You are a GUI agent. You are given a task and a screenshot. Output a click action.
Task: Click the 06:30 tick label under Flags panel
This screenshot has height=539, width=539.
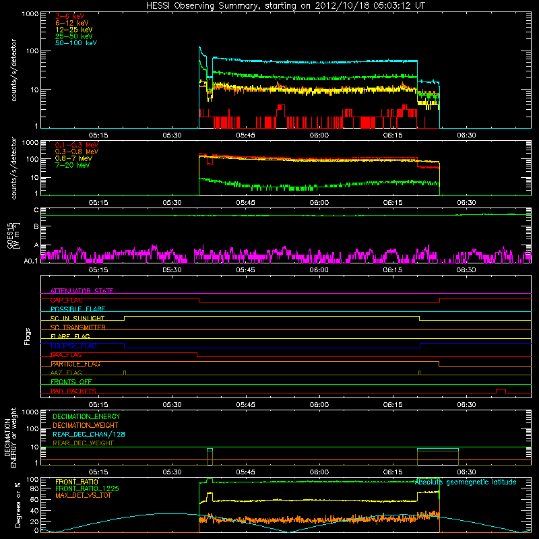click(466, 405)
